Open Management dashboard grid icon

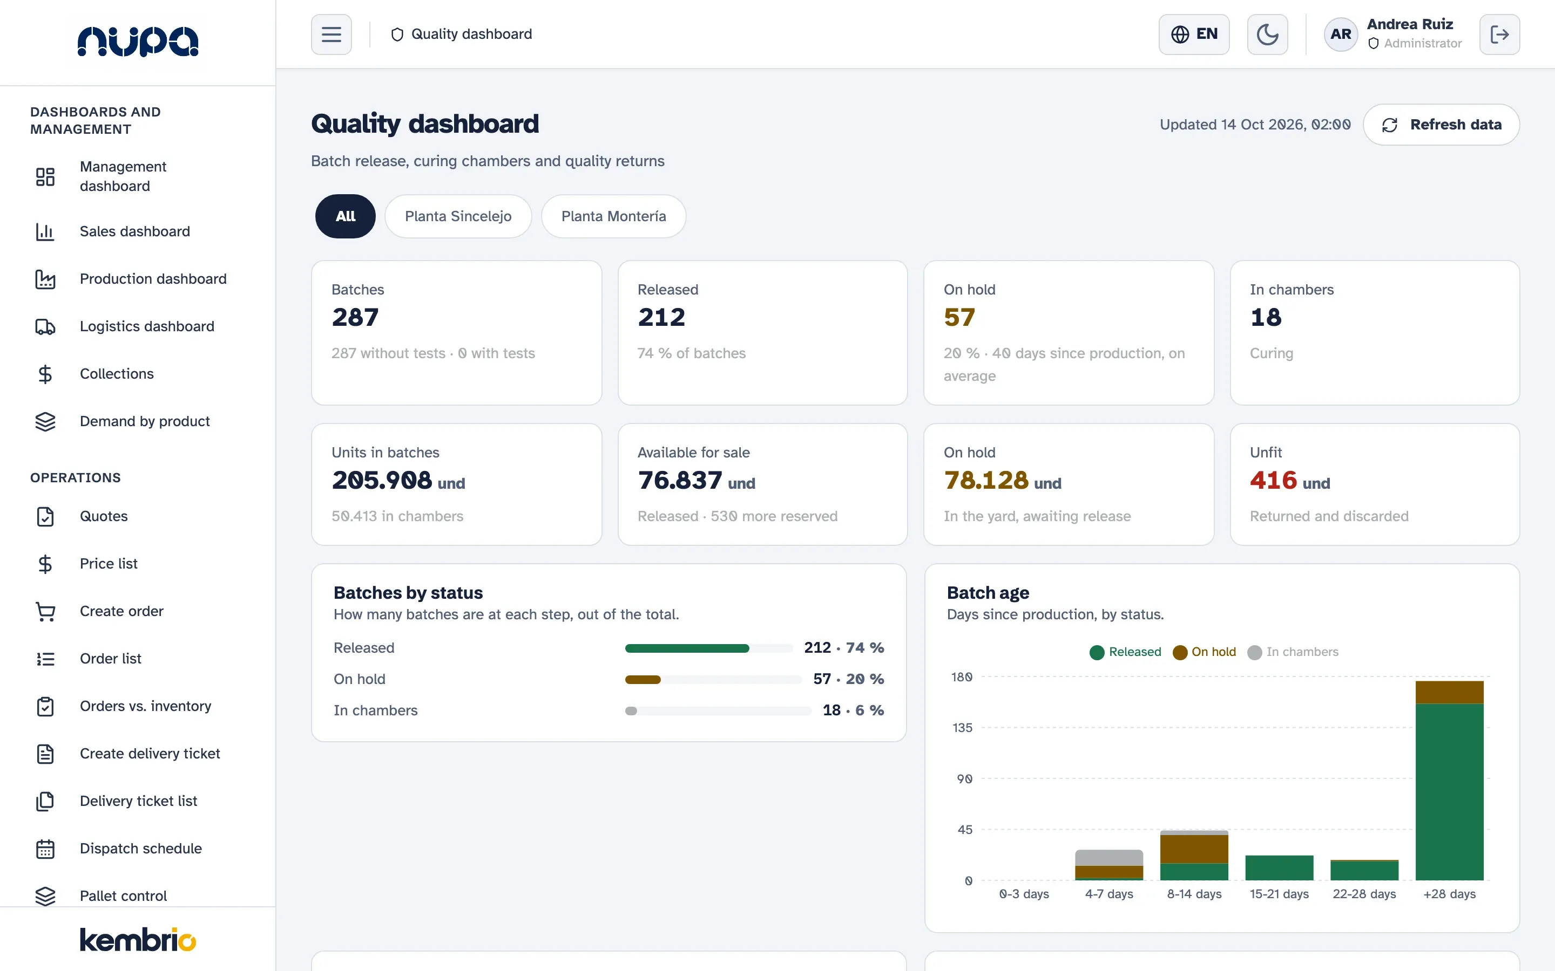(x=45, y=176)
